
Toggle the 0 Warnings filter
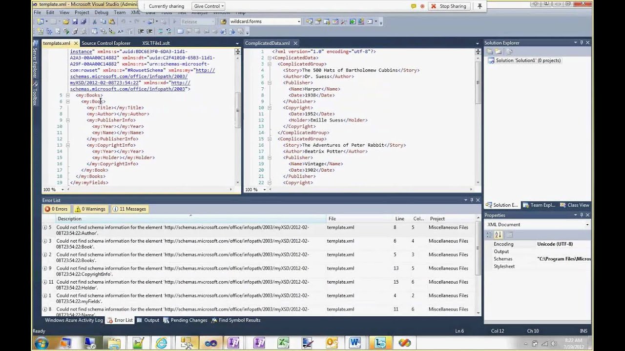point(90,209)
